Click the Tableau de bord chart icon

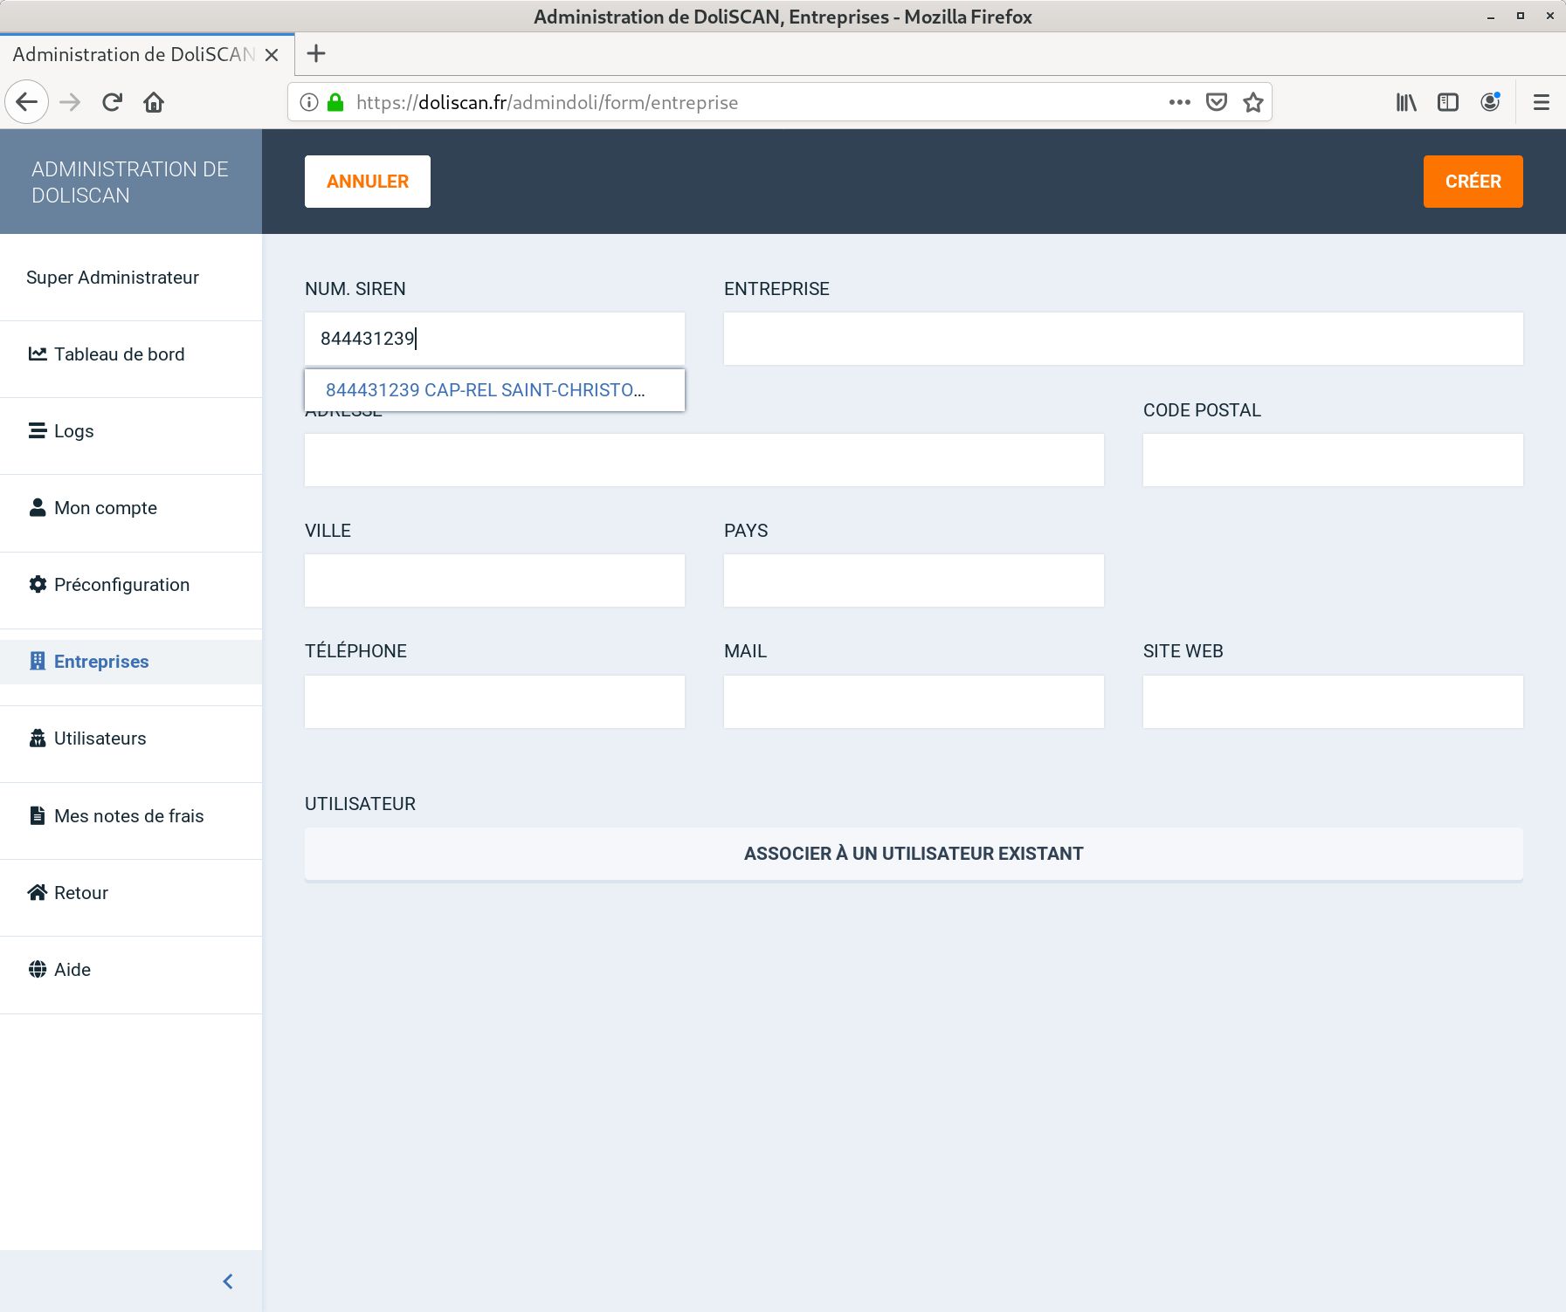(37, 354)
